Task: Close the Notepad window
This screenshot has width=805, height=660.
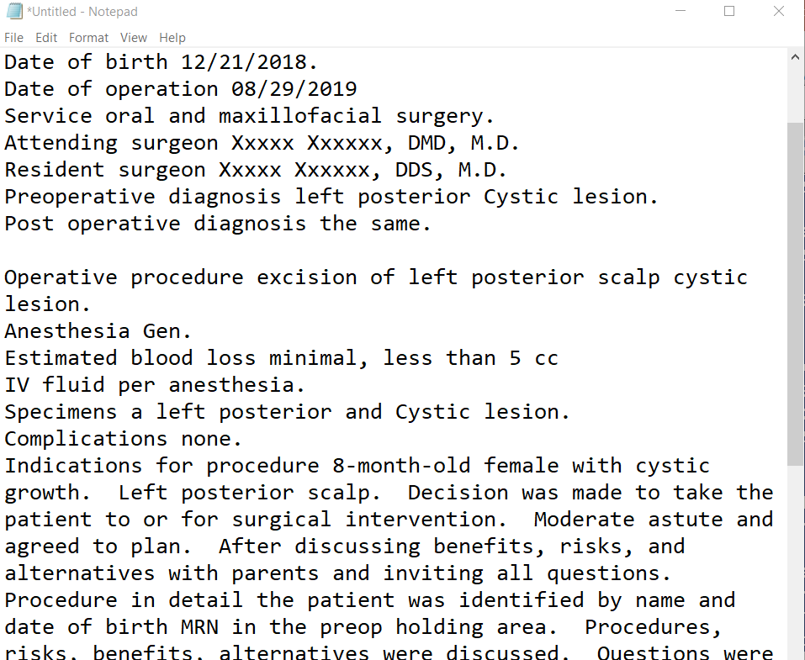Action: 778,11
